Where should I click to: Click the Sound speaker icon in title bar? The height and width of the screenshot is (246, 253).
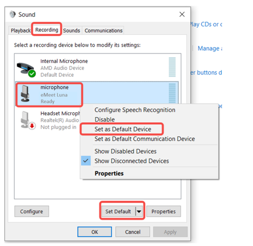[x=13, y=14]
